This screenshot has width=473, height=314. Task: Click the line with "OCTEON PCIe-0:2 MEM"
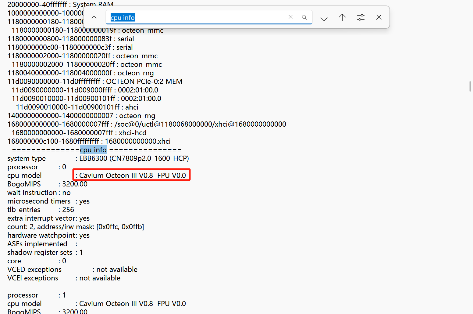(x=95, y=81)
